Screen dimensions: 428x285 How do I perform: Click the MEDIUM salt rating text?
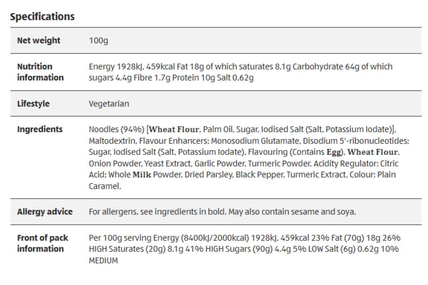click(103, 261)
